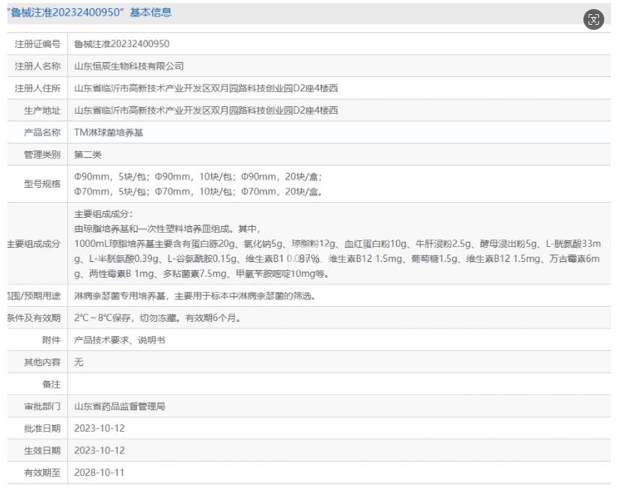Screen dimensions: 635x494
Task: Click management category value 第二类
Action: pos(88,154)
